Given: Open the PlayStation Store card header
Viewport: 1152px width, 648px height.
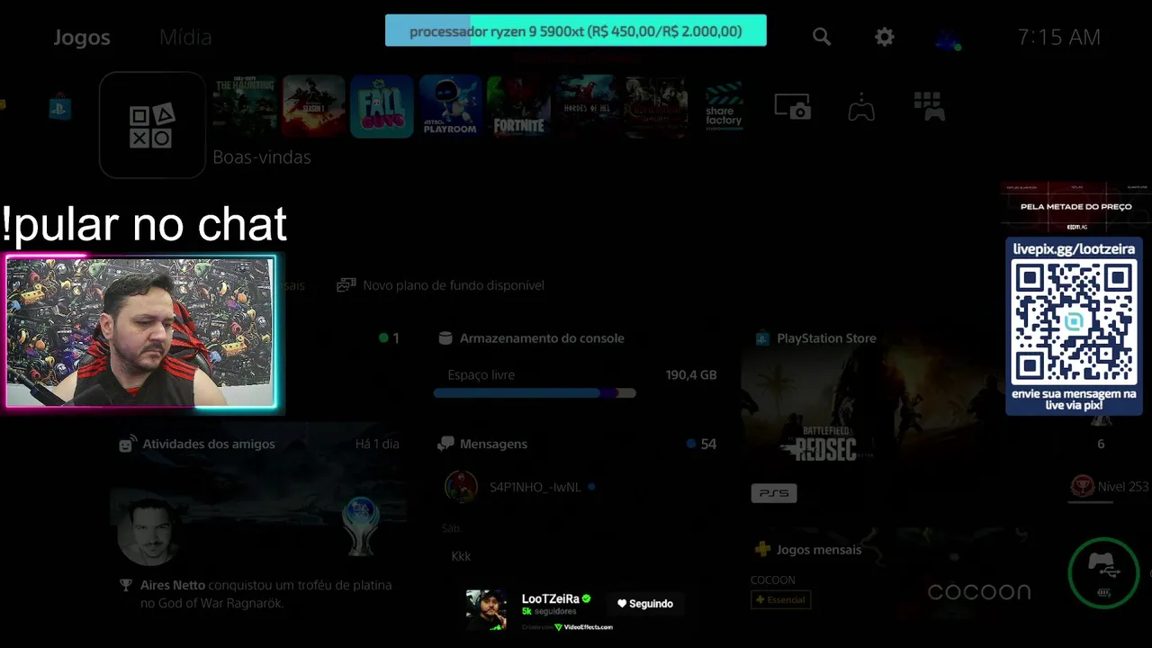Looking at the screenshot, I should coord(815,338).
